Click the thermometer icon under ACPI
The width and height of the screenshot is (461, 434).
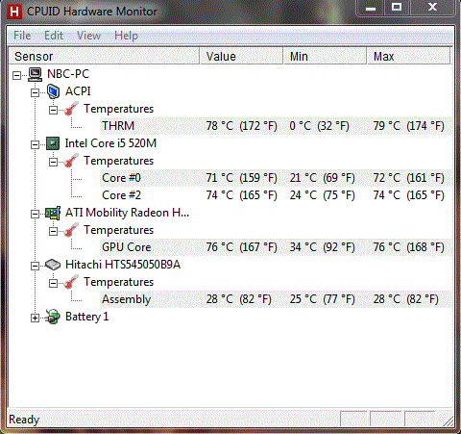point(71,109)
